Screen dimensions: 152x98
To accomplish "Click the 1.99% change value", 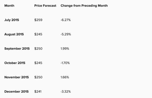I will click(x=65, y=49).
